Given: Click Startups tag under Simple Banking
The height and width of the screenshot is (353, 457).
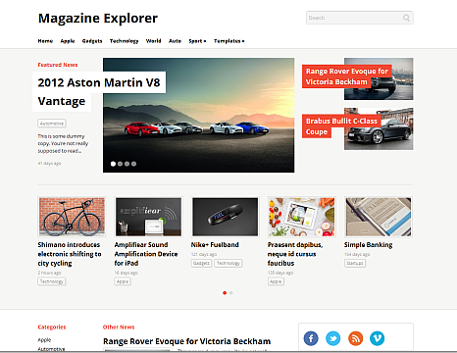Looking at the screenshot, I should point(355,263).
